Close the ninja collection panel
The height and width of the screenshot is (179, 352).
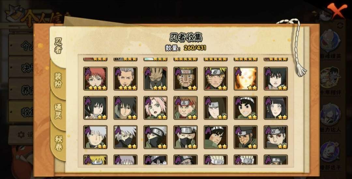pos(337,10)
